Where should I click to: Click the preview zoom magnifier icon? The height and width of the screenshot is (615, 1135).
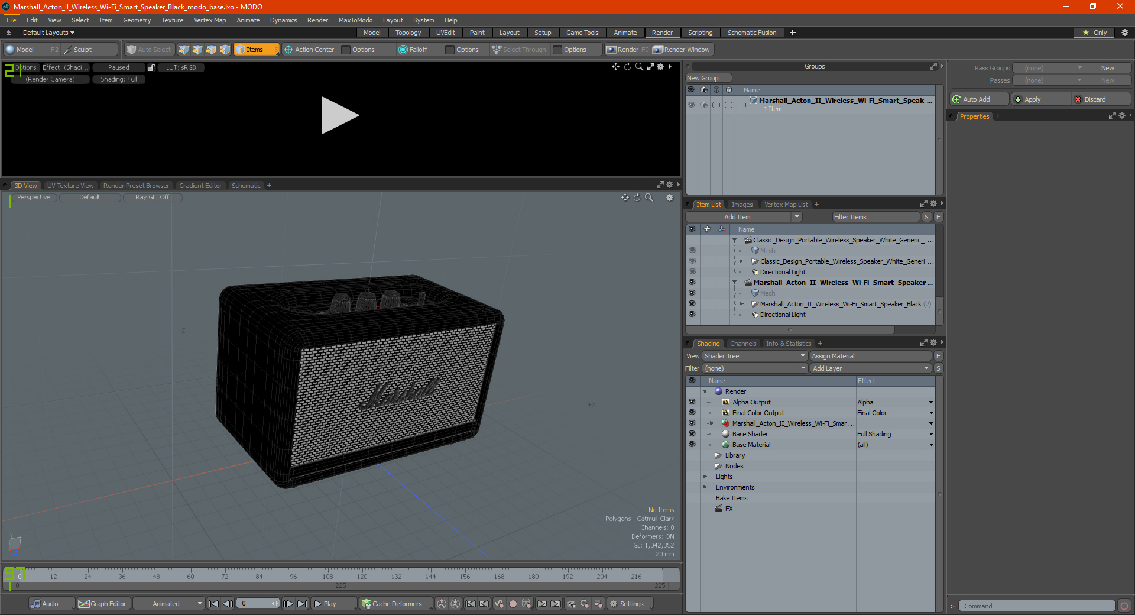pos(639,67)
